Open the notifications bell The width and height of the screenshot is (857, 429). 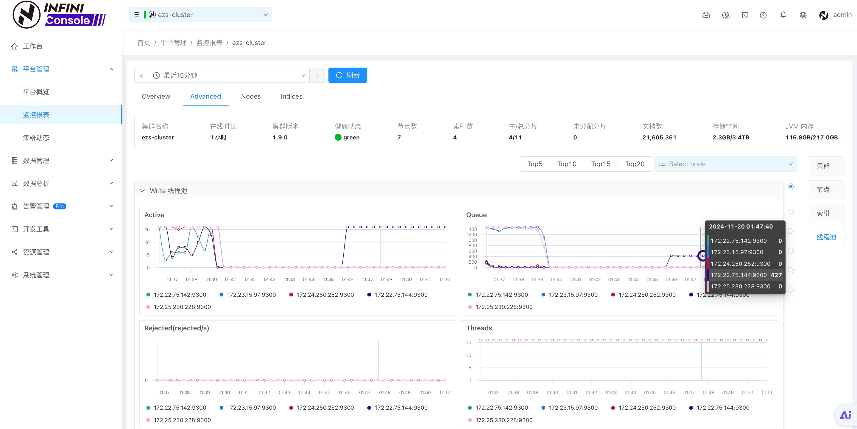pyautogui.click(x=783, y=15)
